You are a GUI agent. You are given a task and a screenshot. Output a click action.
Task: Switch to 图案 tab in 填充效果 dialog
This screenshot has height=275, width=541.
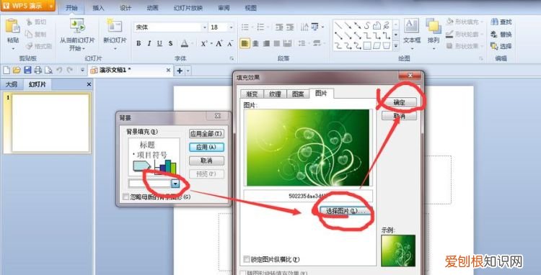coord(298,94)
